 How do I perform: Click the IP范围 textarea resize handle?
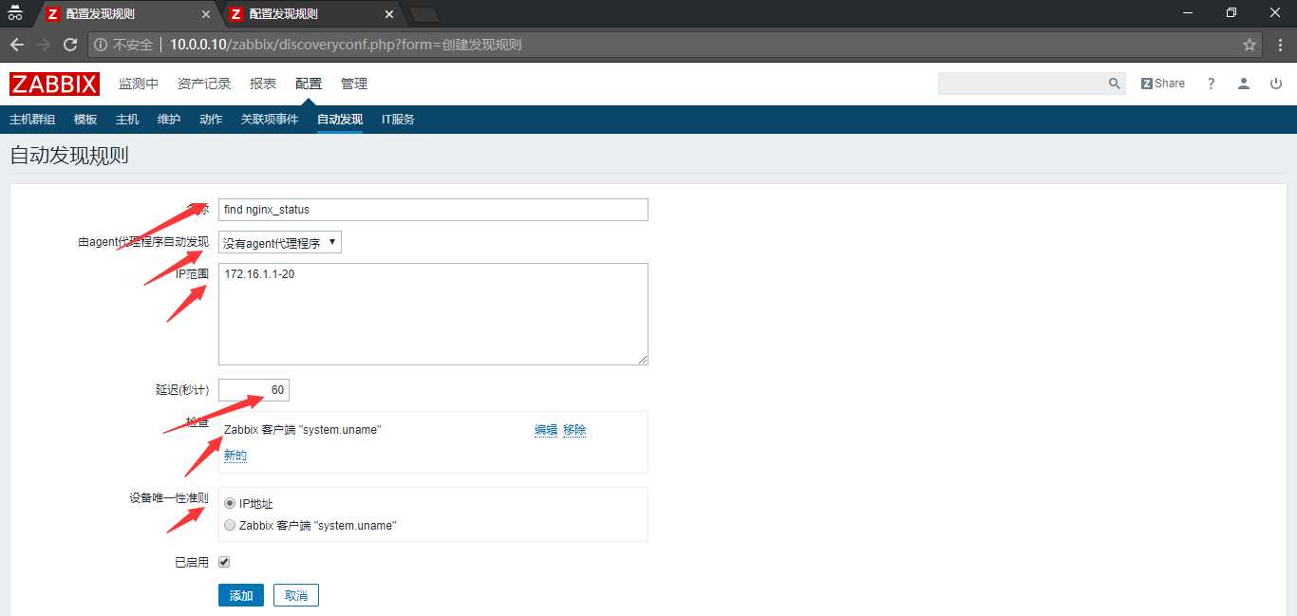click(x=643, y=360)
